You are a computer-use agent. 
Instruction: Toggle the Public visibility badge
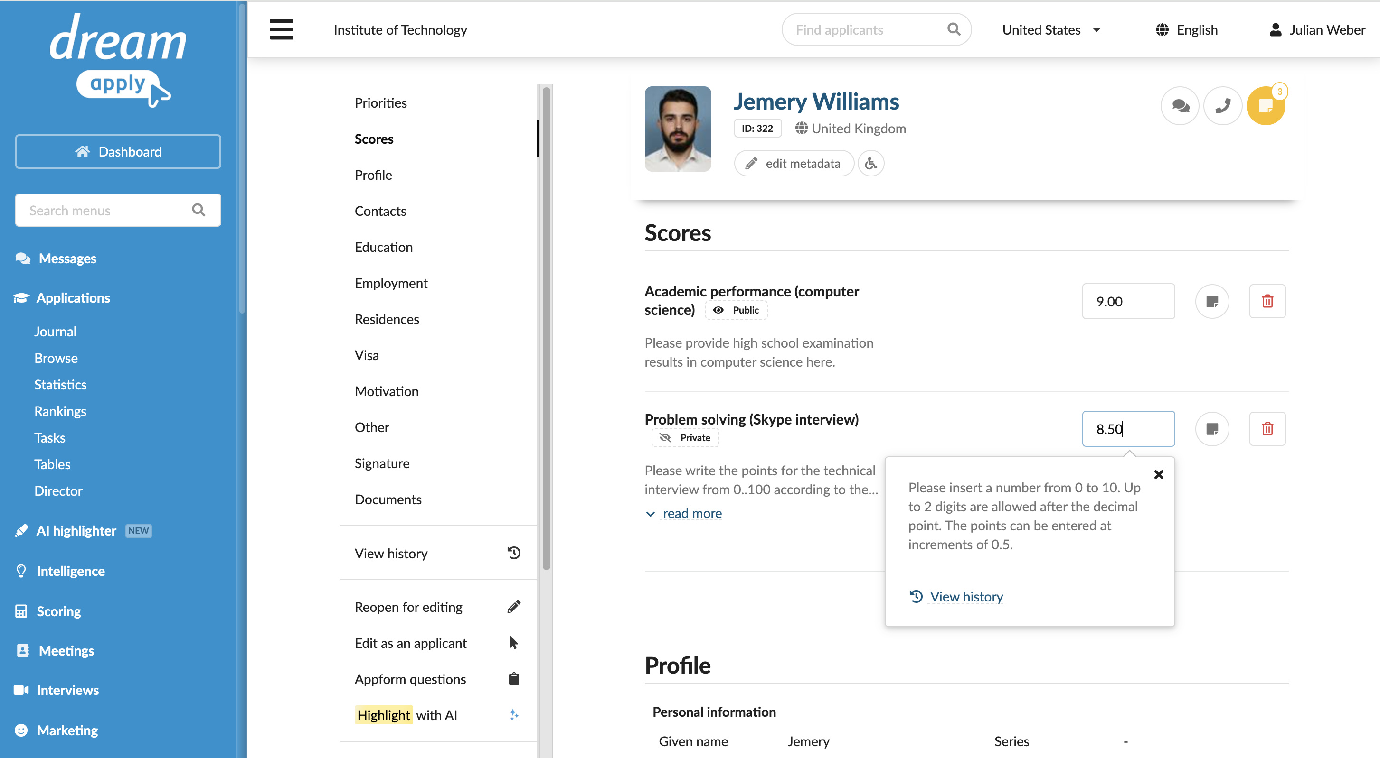tap(736, 310)
